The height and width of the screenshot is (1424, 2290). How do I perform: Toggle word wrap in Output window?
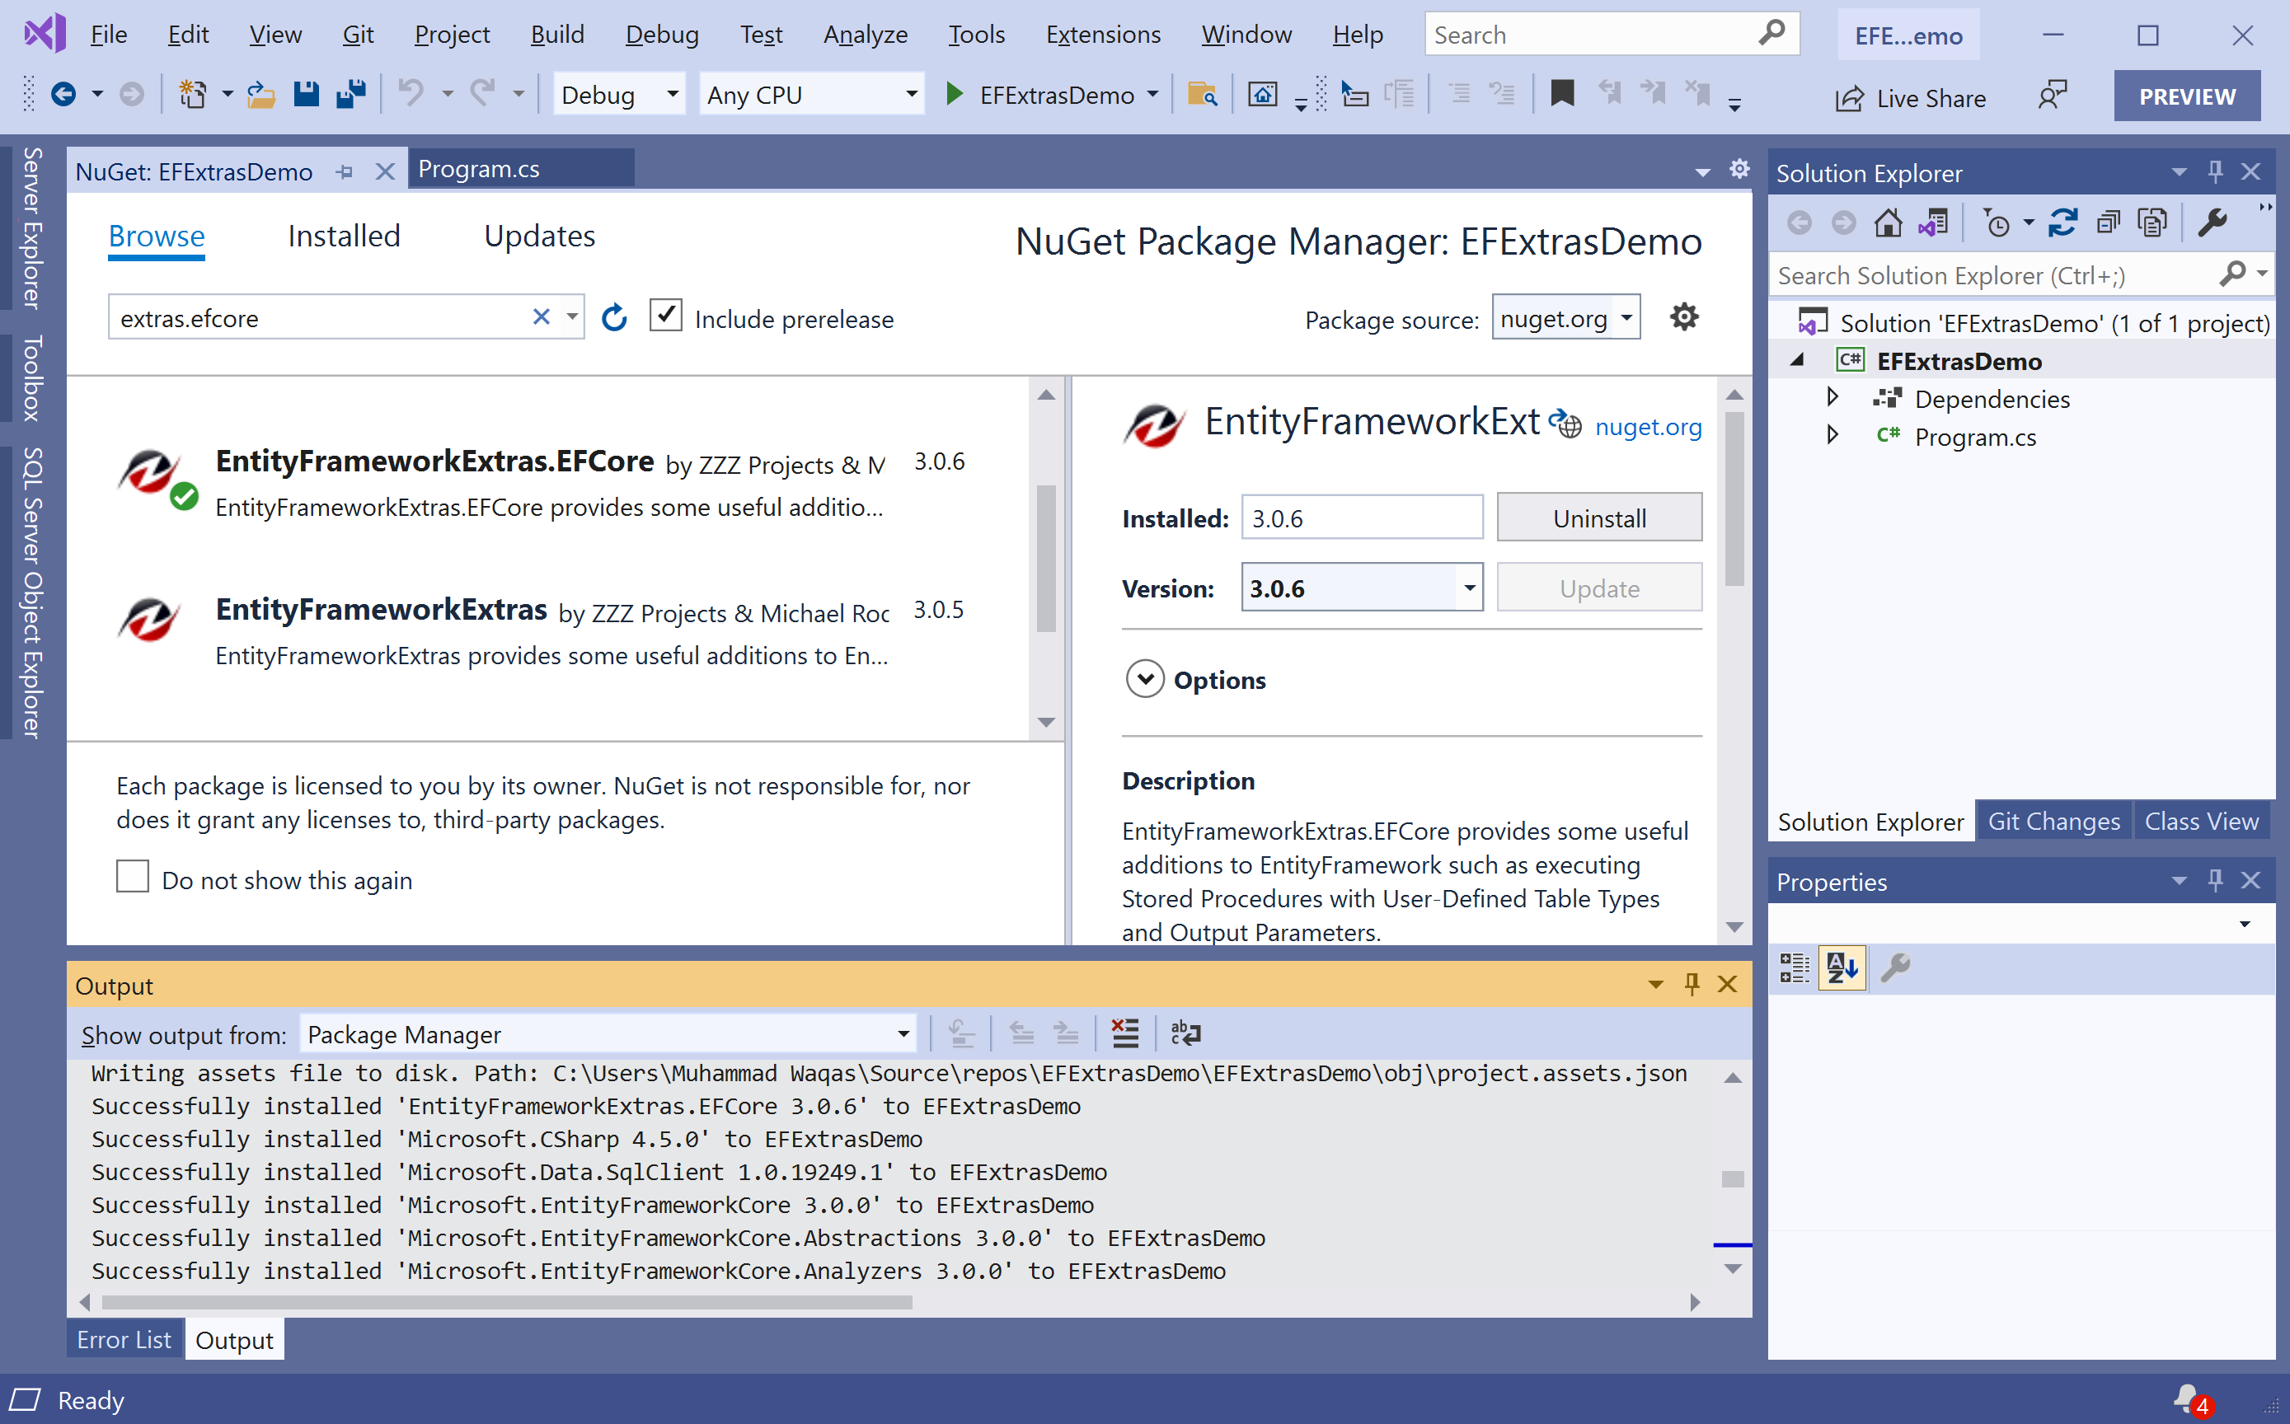coord(1185,1033)
